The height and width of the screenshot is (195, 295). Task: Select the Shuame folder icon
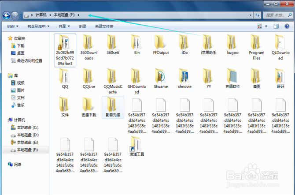click(160, 76)
